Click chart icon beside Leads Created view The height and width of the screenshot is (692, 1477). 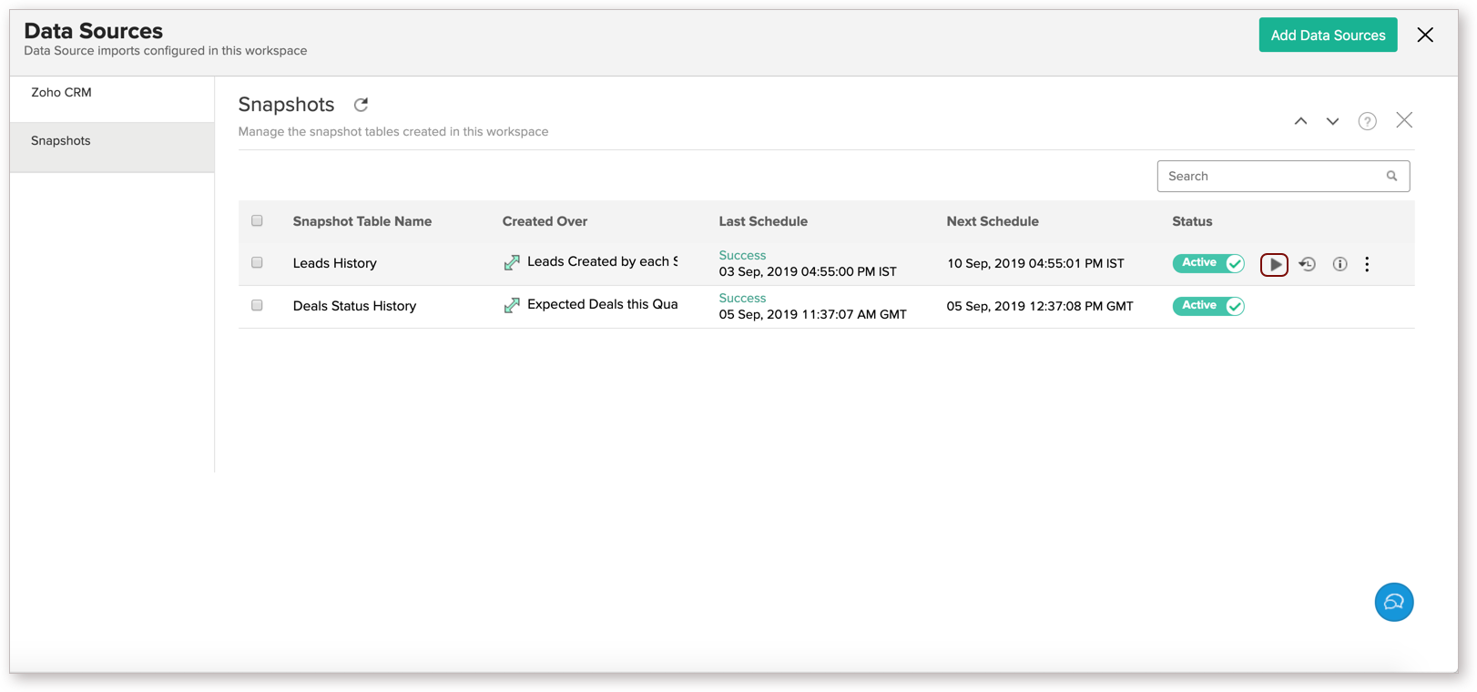click(x=512, y=263)
